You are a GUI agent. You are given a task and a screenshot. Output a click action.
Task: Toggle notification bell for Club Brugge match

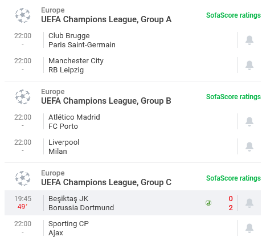[x=249, y=40]
